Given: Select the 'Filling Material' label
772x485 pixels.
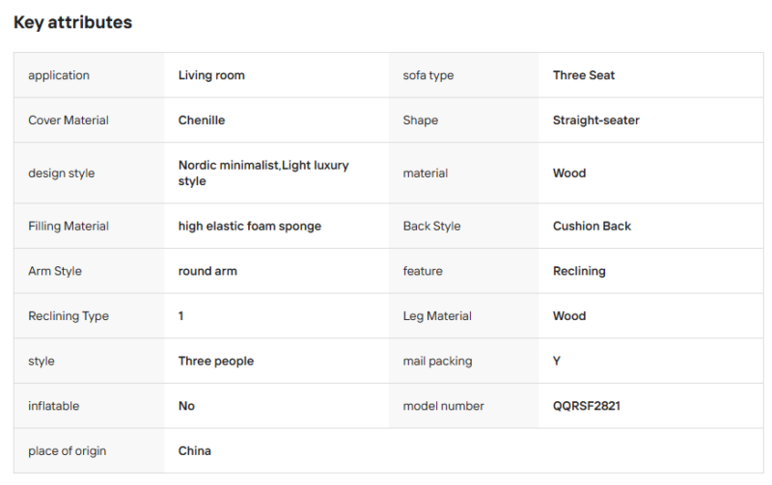Looking at the screenshot, I should click(69, 226).
